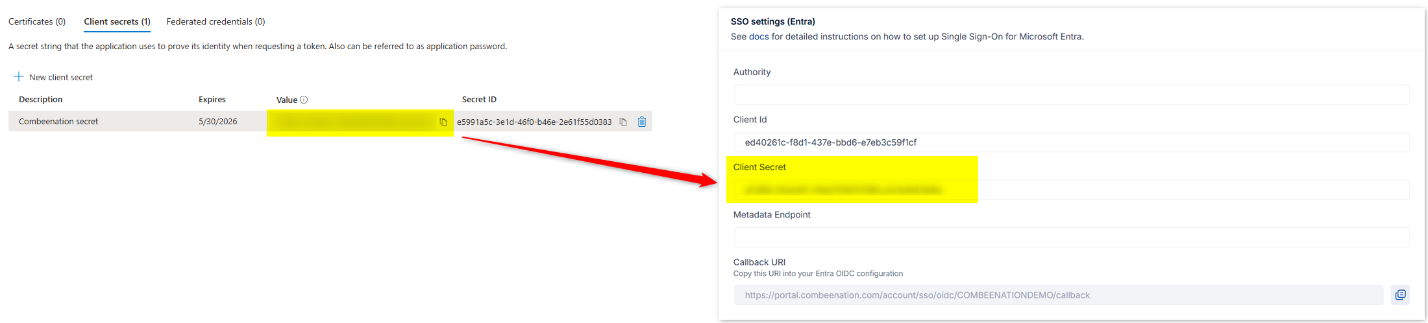This screenshot has height=323, width=1428.
Task: Click the read-only Callback URI field
Action: (x=1058, y=295)
